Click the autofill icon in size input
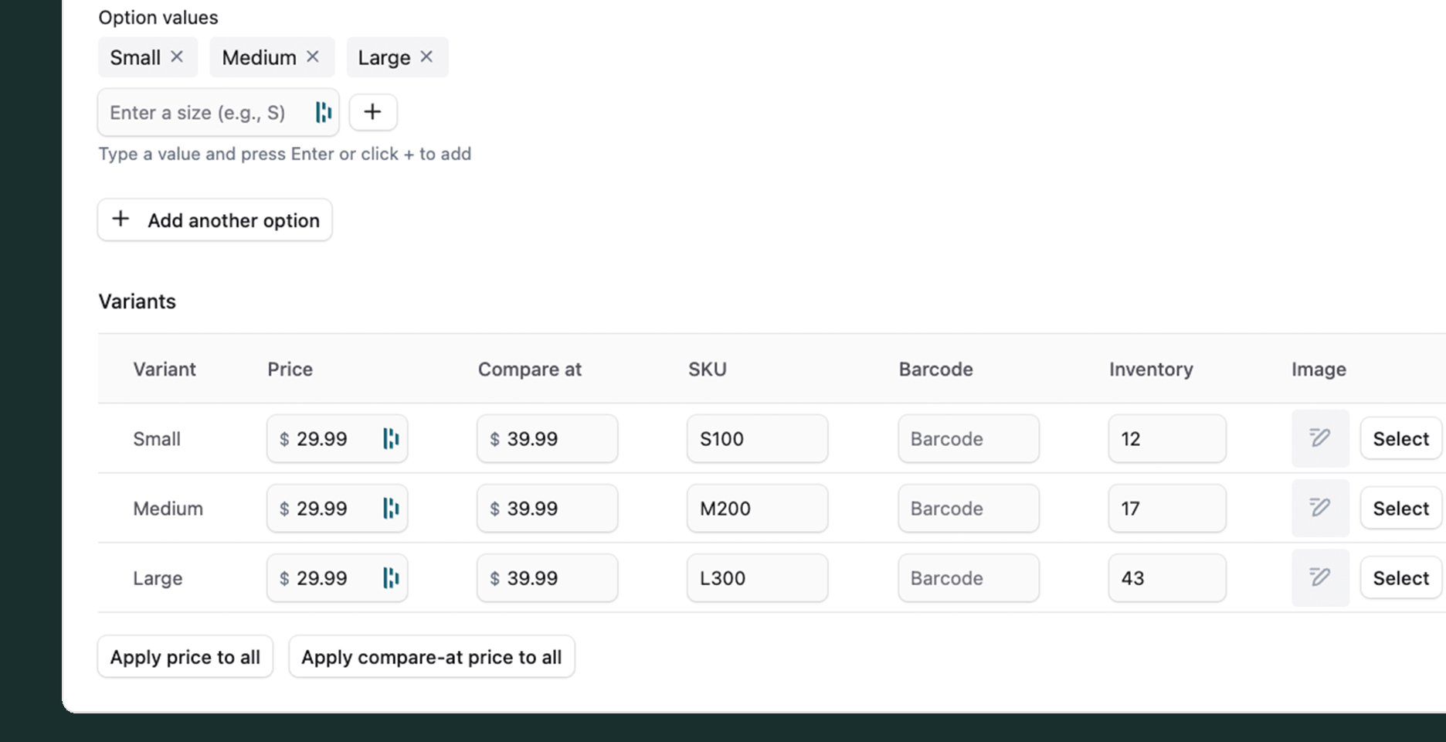The image size is (1446, 742). point(323,113)
